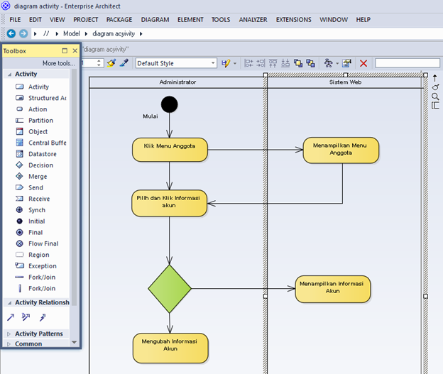Click the eyedropper copy style tool
Screen dimensions: 443x374
(124, 62)
